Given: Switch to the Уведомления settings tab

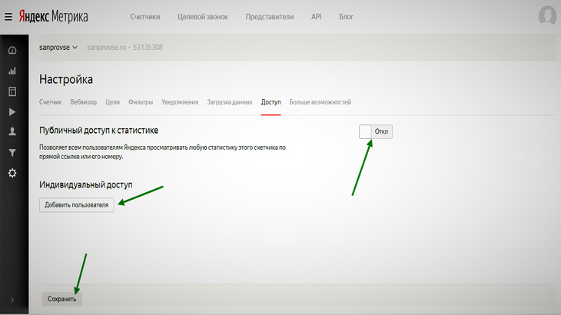Looking at the screenshot, I should (180, 102).
